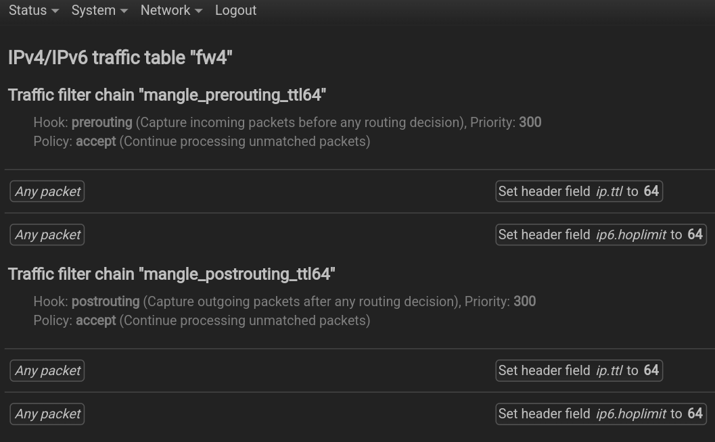Screen dimensions: 715x442
Task: Click Any packet badge of prerouting ip.ttl rule
Action: pyautogui.click(x=47, y=191)
